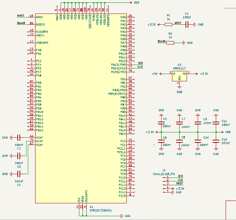This screenshot has width=236, height=220.
Task: Click the +3.3V symbol left of C5/C6
Action: 152,132
